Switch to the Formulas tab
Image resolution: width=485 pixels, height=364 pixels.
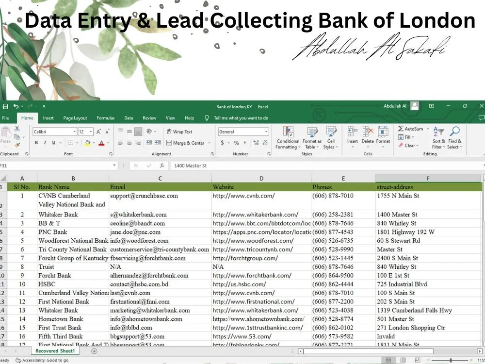click(x=105, y=118)
